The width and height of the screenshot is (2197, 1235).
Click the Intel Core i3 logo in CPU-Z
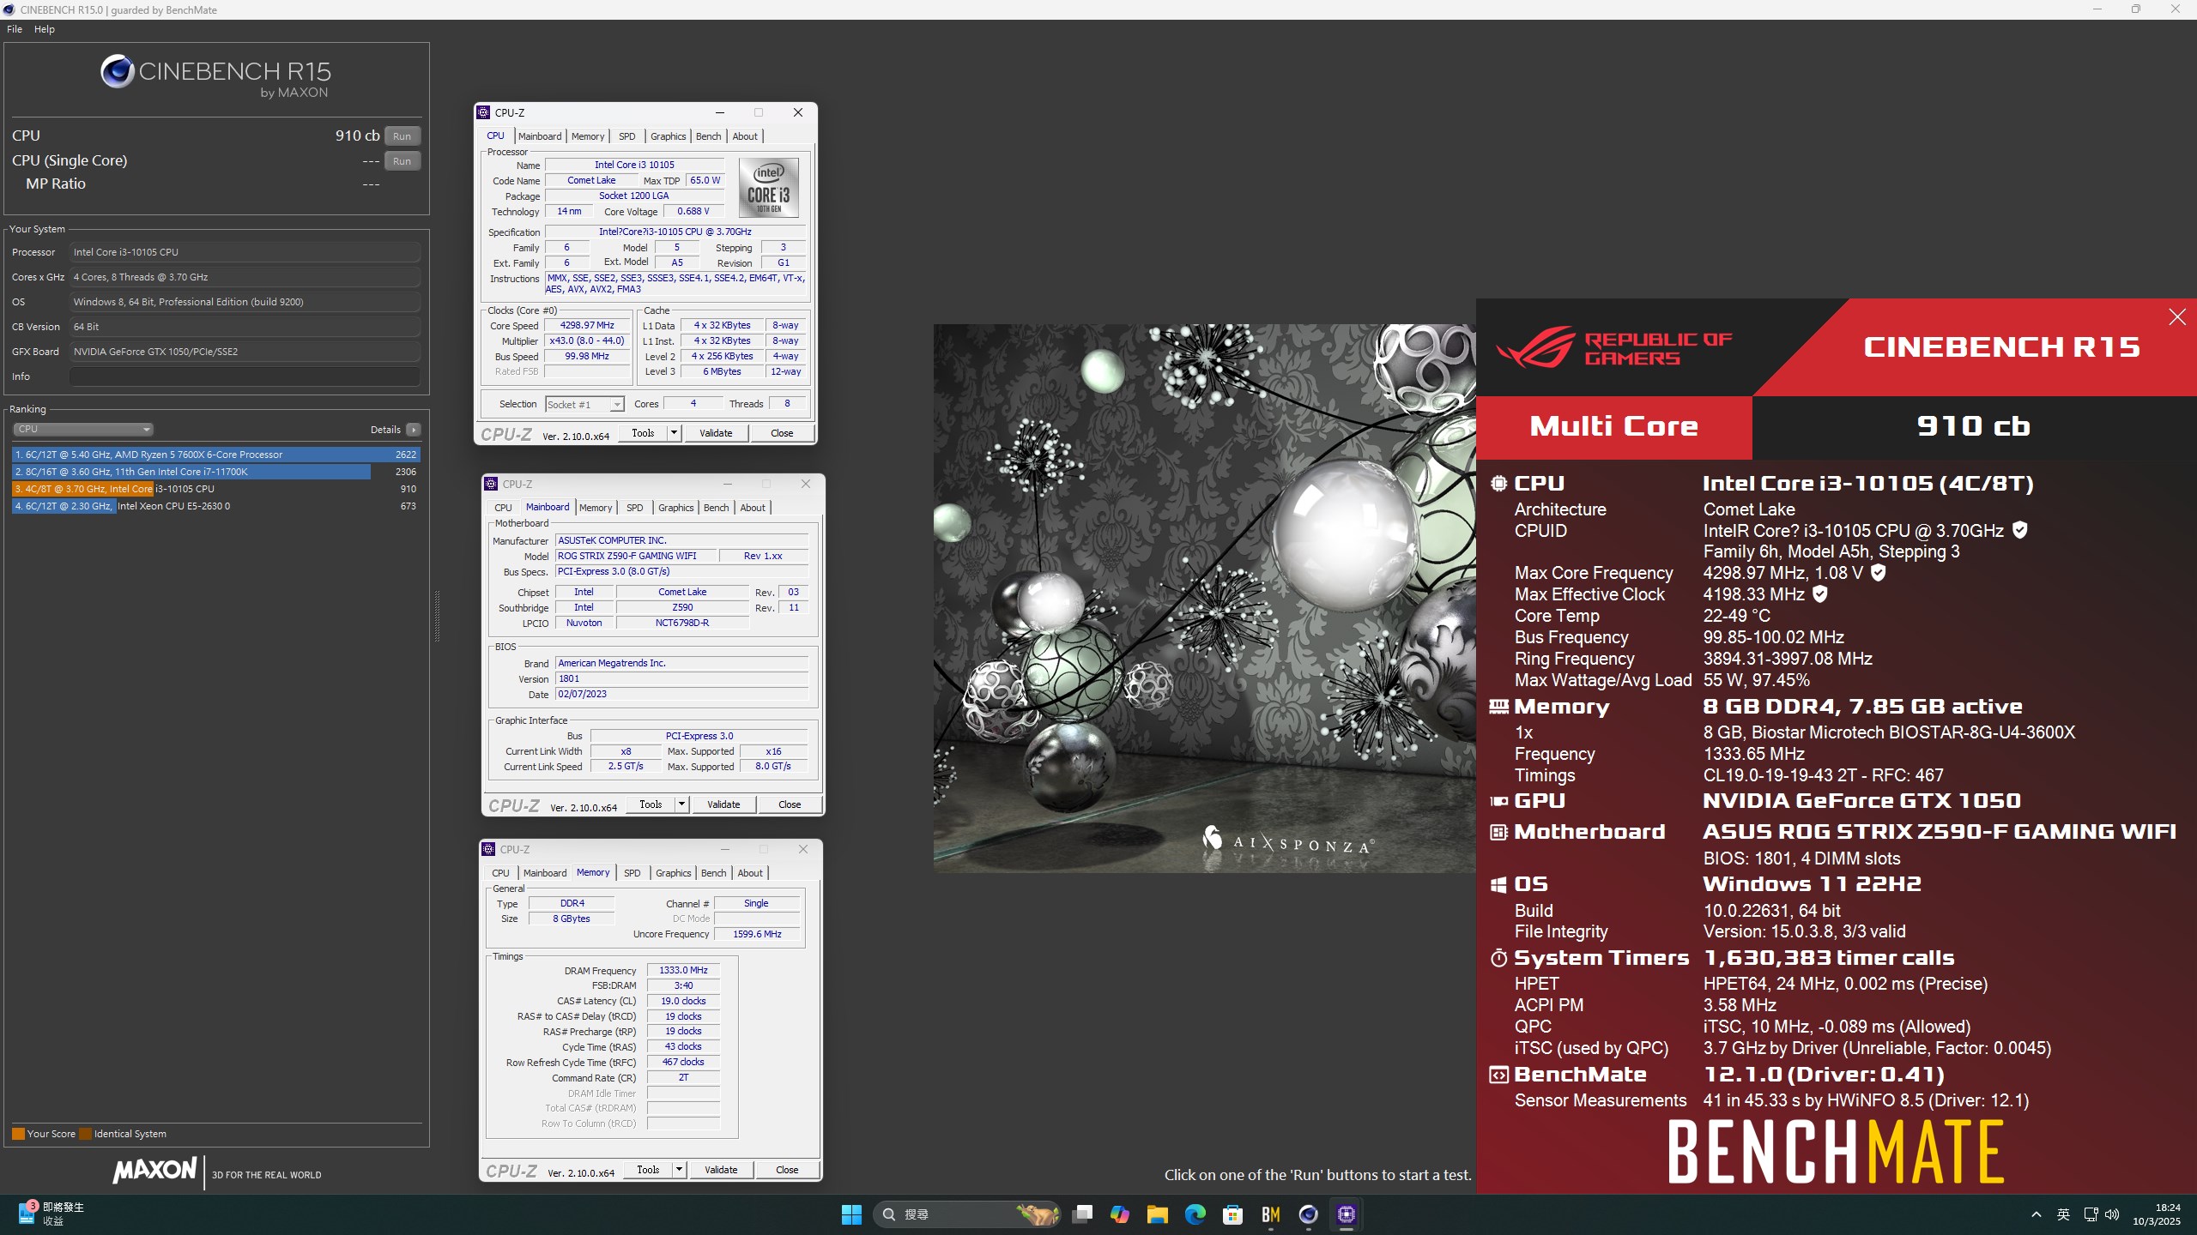[769, 187]
